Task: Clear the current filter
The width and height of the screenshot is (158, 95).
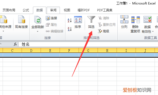Action: [x=104, y=18]
